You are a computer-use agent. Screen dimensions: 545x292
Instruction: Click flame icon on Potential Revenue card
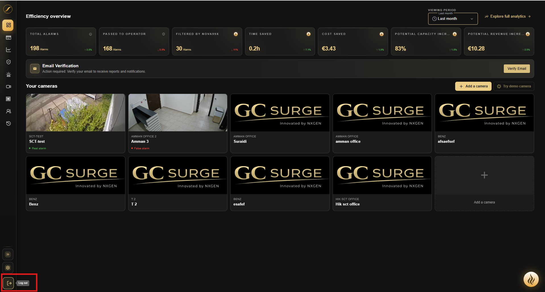[x=528, y=34]
